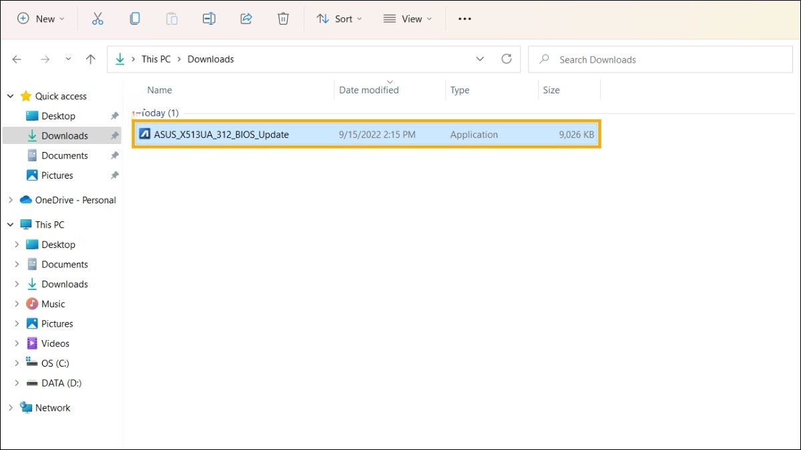The image size is (801, 450).
Task: Go back with the left arrow
Action: point(17,59)
